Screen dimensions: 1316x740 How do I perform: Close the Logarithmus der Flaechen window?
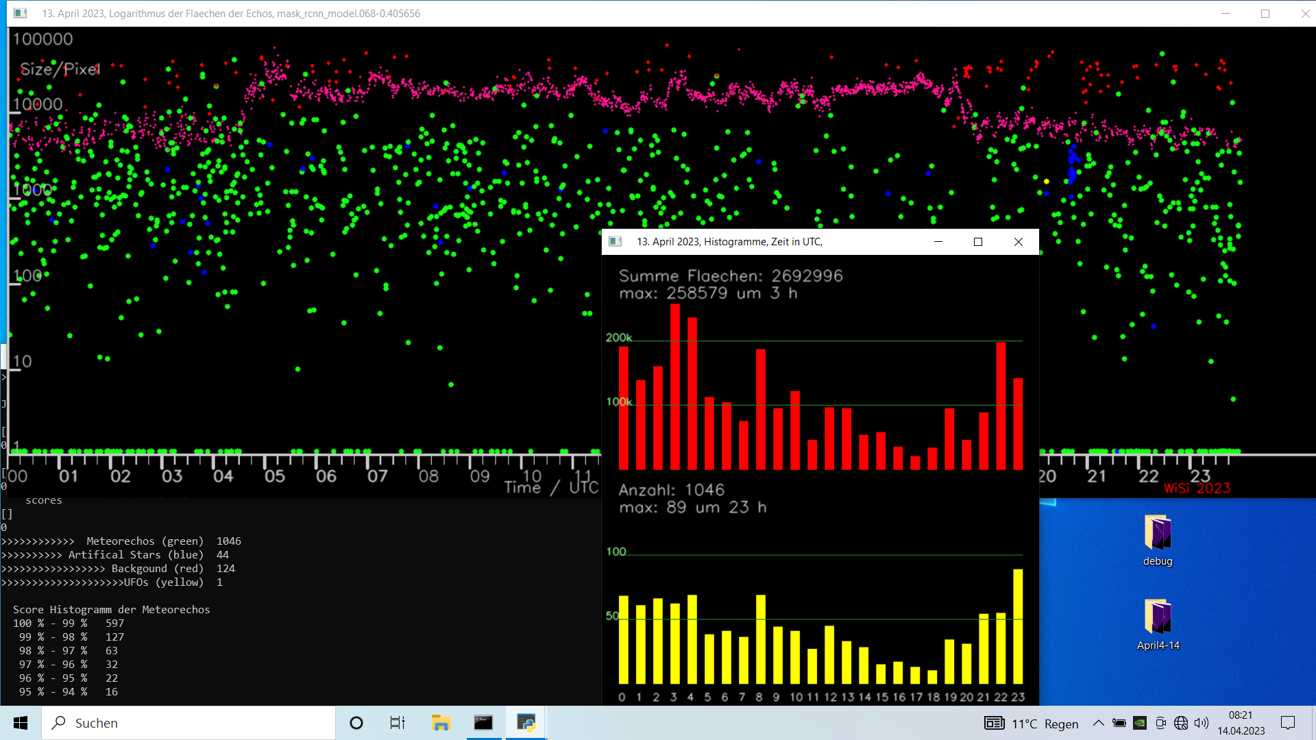[1305, 13]
